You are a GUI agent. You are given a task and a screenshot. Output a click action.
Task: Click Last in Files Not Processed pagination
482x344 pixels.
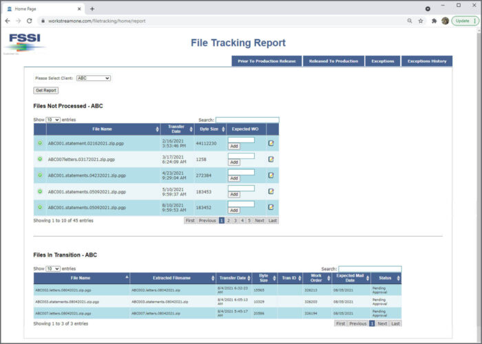click(x=273, y=221)
